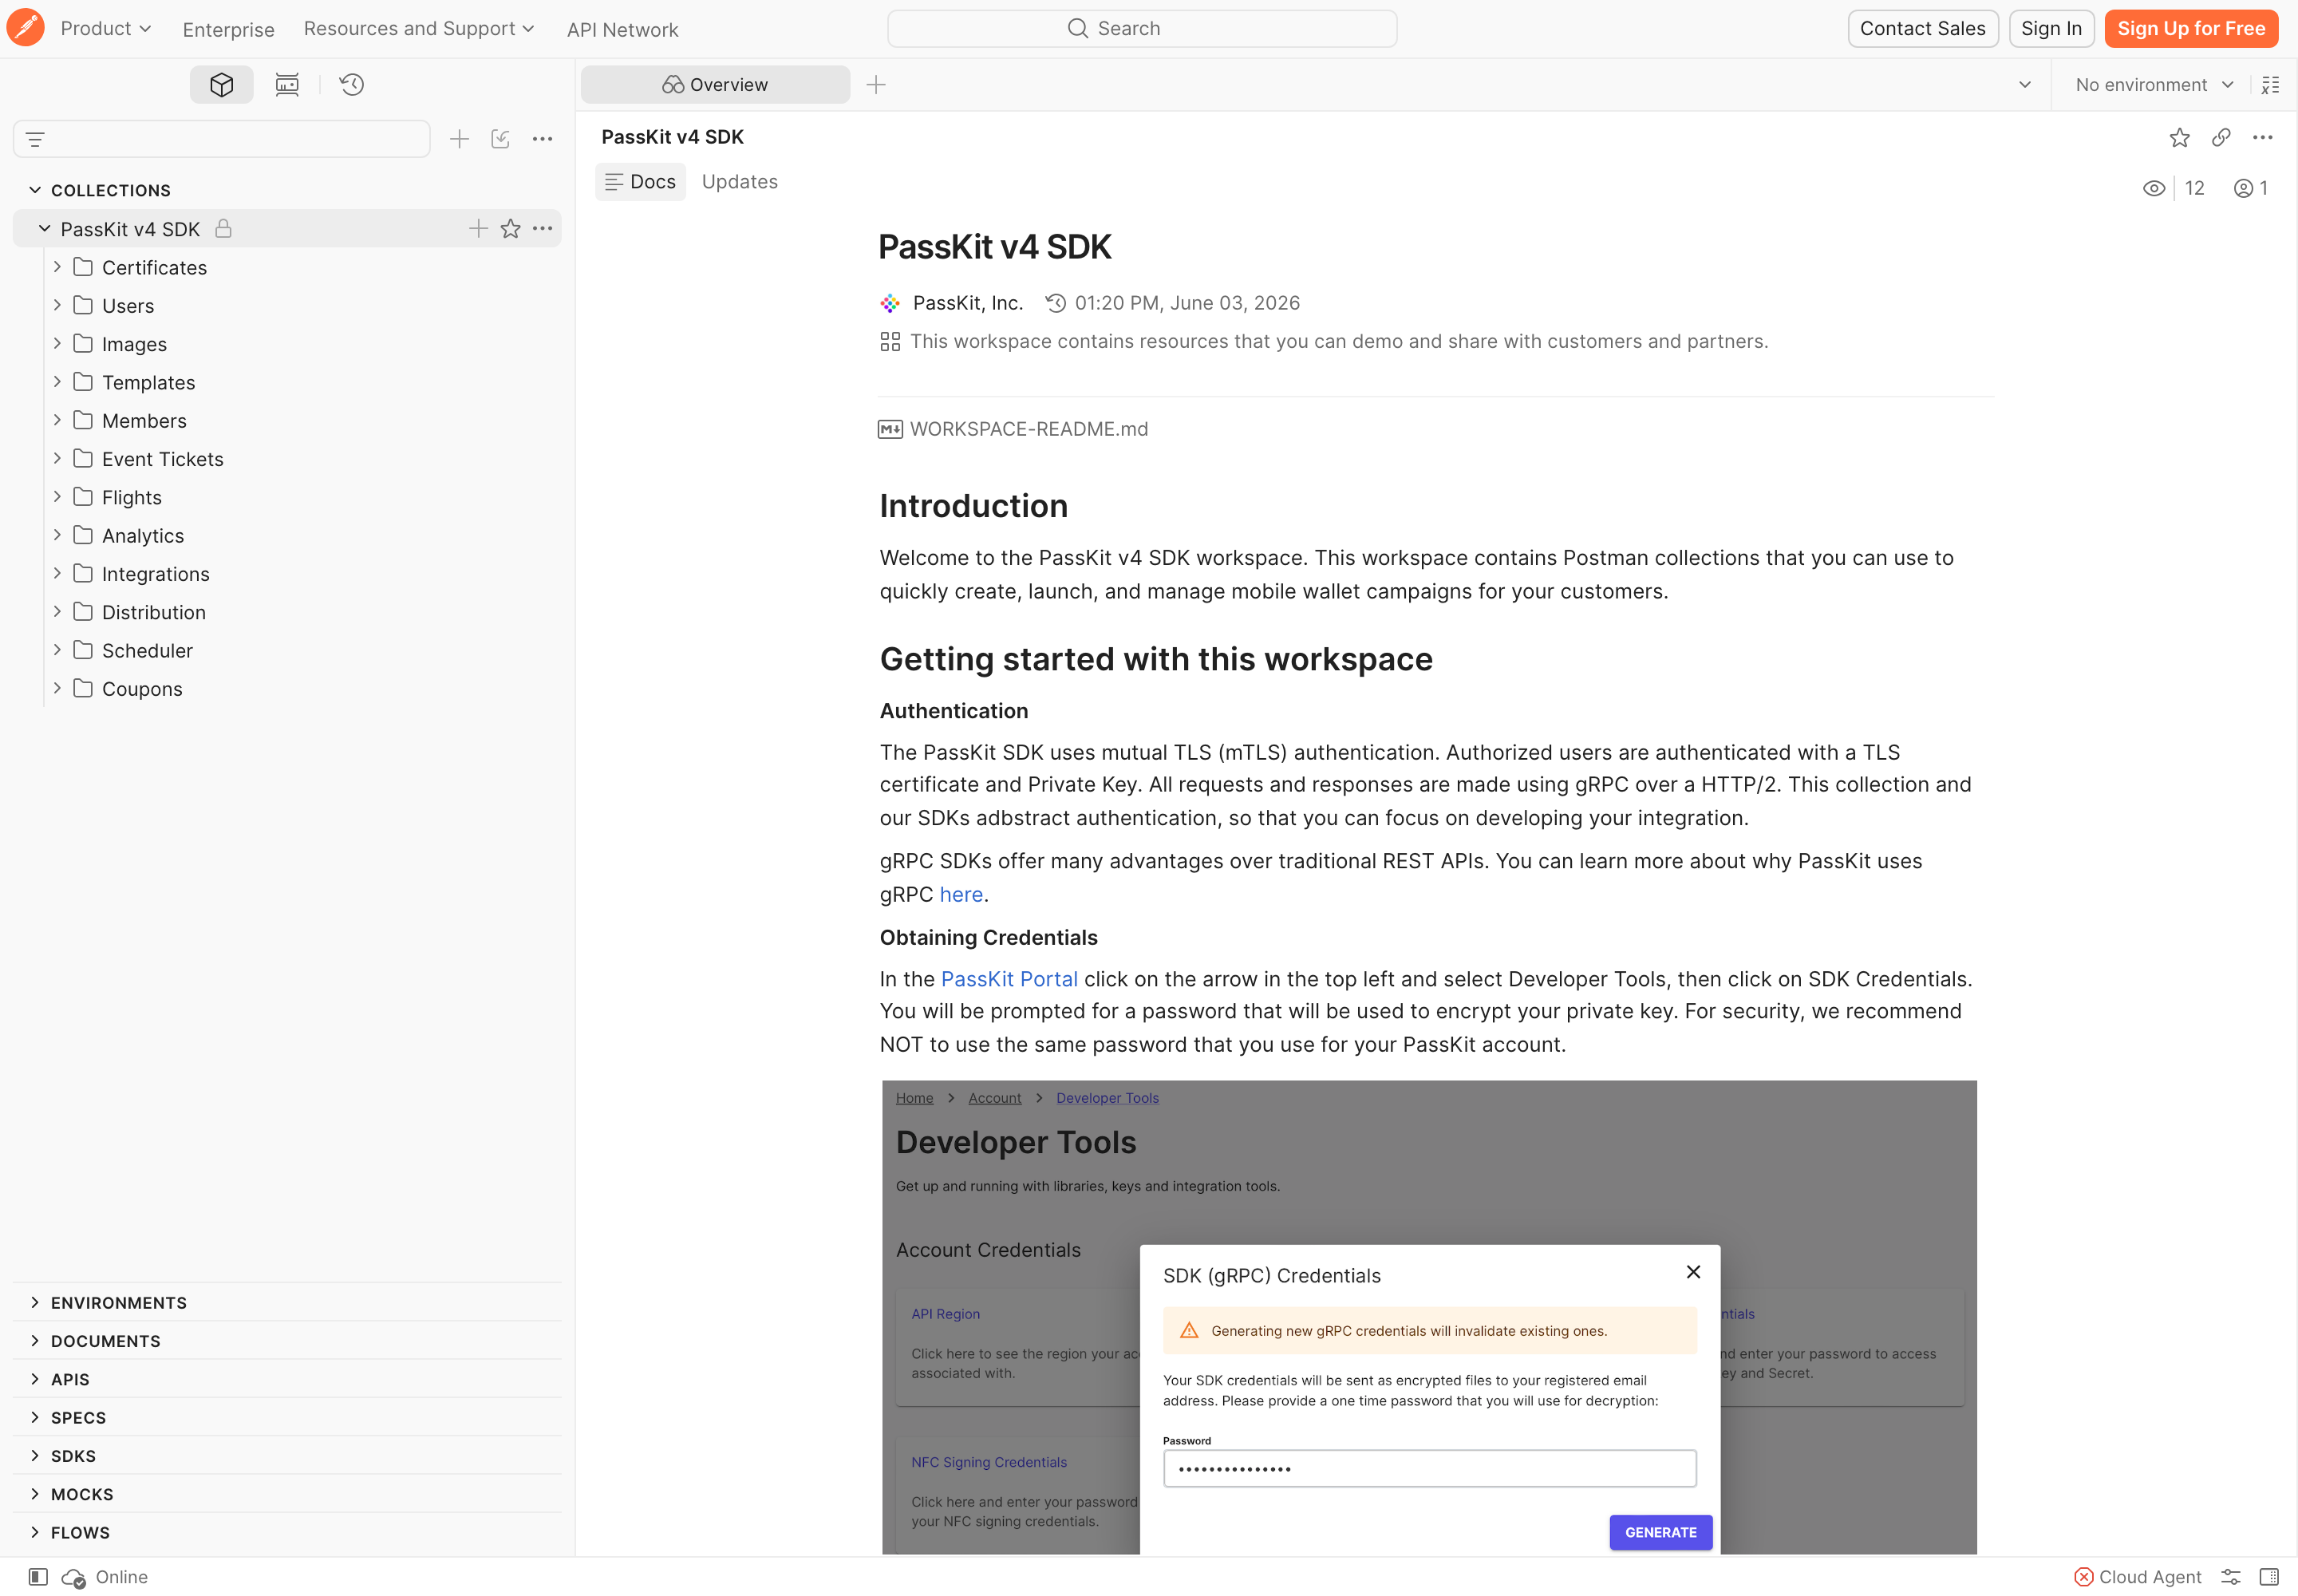Switch to the Updates tab
Screen dimensions: 2298x1596
point(740,182)
